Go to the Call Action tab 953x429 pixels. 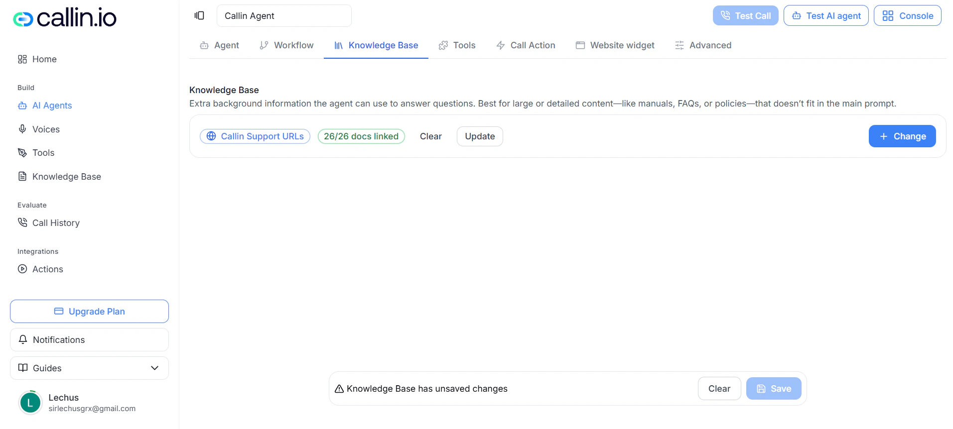point(526,45)
